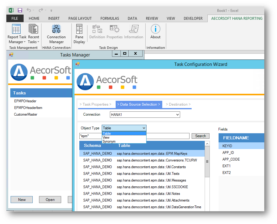Screen dimensions: 277x224
Task: Click the Tasks Manager window icon
Action: 11,55
